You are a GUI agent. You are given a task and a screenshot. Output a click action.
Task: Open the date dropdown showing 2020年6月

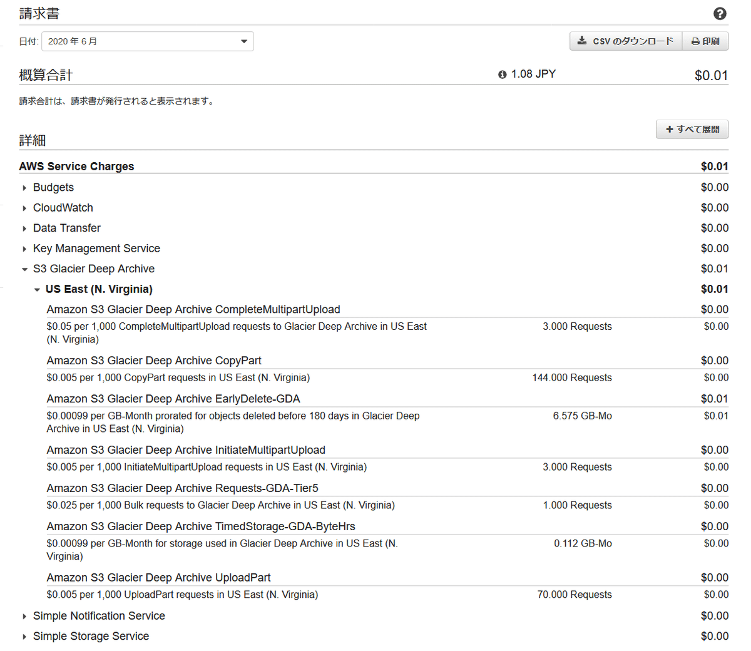(148, 41)
